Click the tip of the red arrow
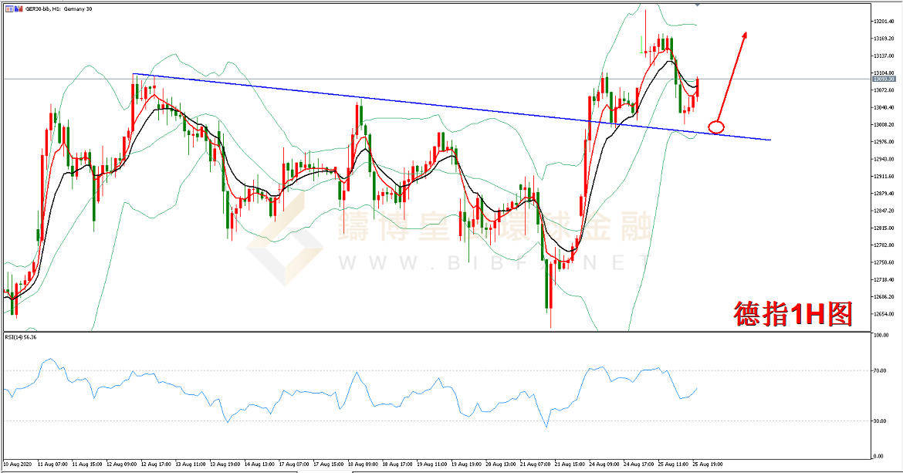The width and height of the screenshot is (903, 473). click(746, 33)
